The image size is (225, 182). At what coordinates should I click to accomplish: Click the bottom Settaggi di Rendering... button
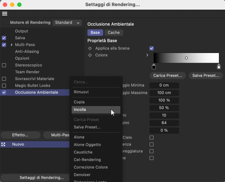tap(35, 178)
